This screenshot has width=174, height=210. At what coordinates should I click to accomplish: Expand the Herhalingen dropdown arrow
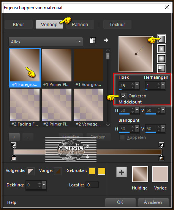(x=163, y=85)
